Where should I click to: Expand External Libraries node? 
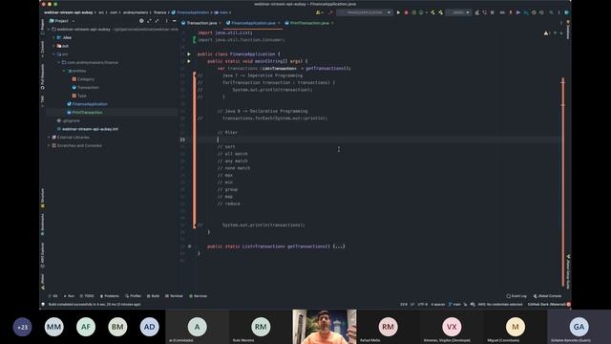point(49,138)
